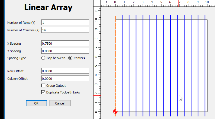Click the 11 mark on the left ruler
215x119 pixels.
(96, 11)
